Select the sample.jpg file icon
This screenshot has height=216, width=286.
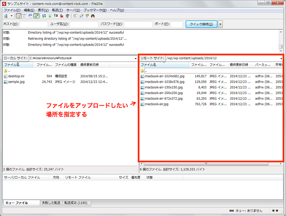5,82
